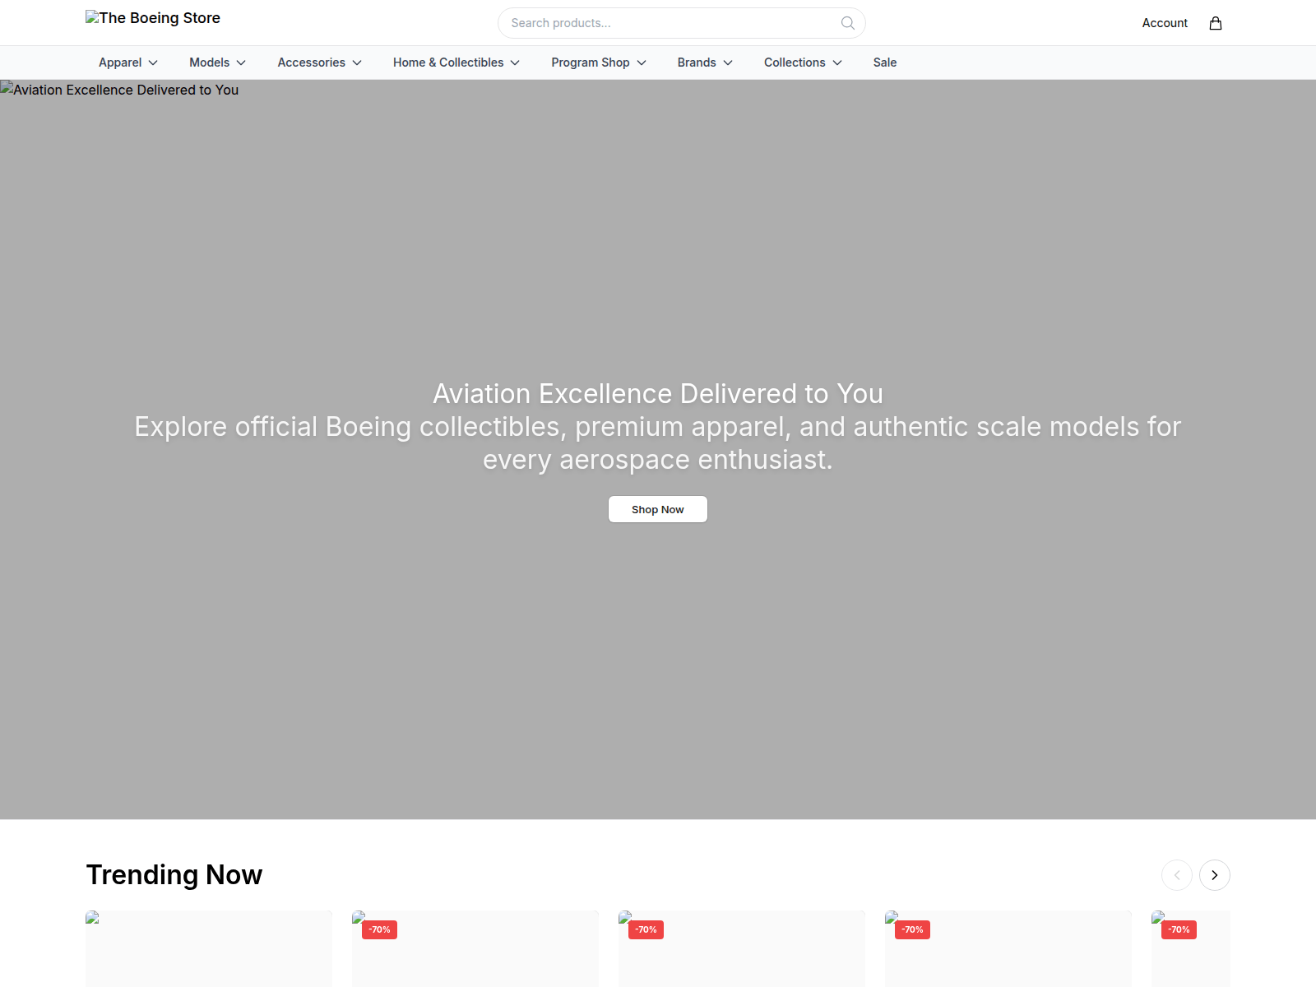Open first trending product without discount badge

coord(209,948)
